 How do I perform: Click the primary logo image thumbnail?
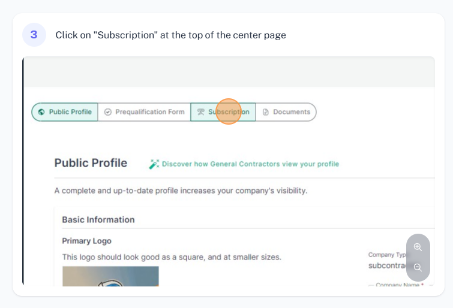coord(110,276)
